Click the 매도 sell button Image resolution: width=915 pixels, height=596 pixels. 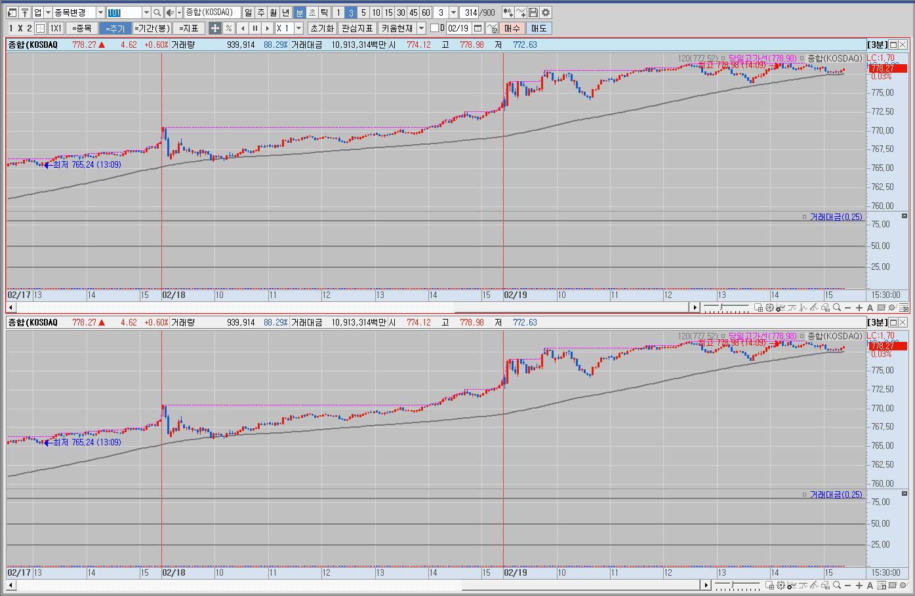point(539,28)
